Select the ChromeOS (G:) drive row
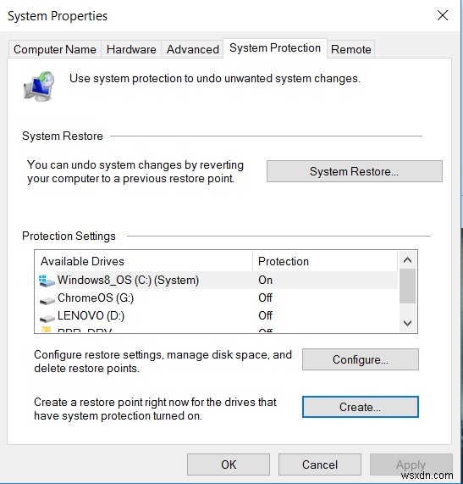463x484 pixels. pyautogui.click(x=218, y=298)
